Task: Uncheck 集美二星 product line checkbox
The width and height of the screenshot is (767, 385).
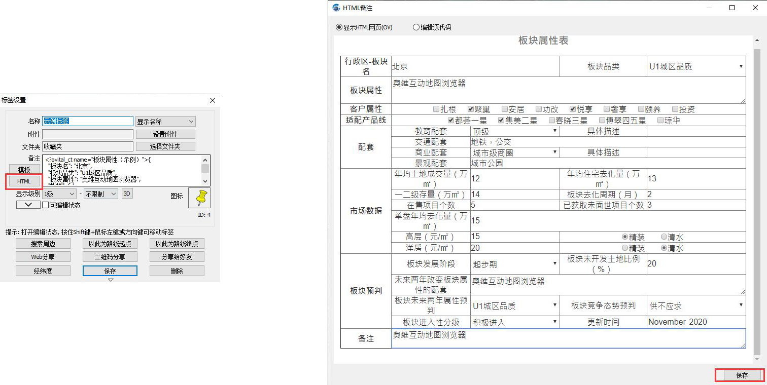Action: (501, 121)
